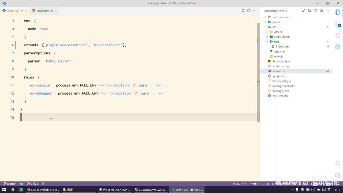This screenshot has height=193, width=343.
Task: Collapse all folders in explorer
Action: pyautogui.click(x=321, y=11)
